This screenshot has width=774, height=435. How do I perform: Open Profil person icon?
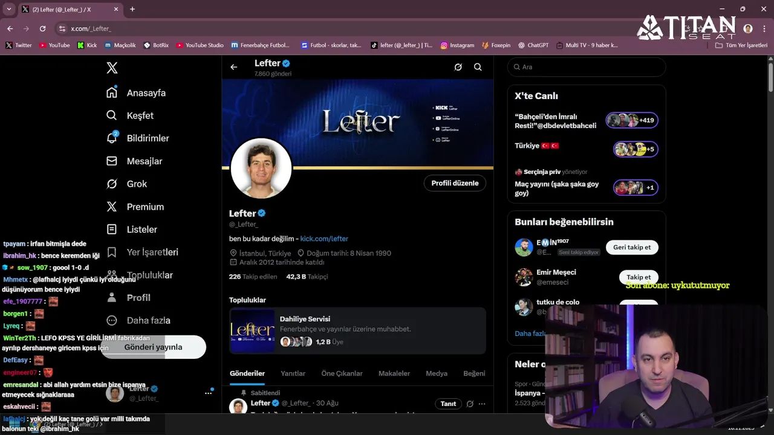(x=112, y=297)
